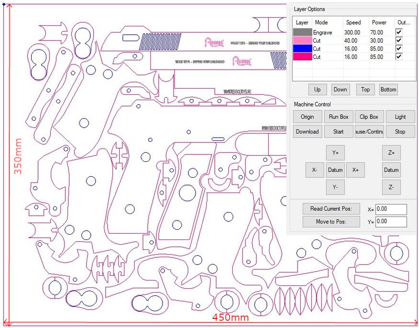Click the Mode column header
Image resolution: width=419 pixels, height=328 pixels.
(328, 23)
